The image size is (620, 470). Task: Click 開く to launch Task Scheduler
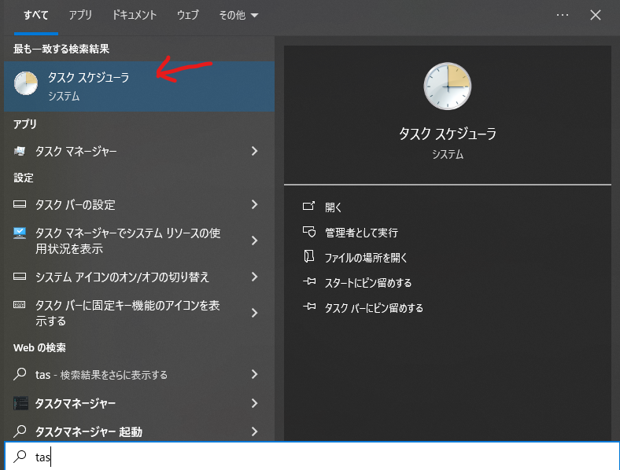click(x=334, y=207)
